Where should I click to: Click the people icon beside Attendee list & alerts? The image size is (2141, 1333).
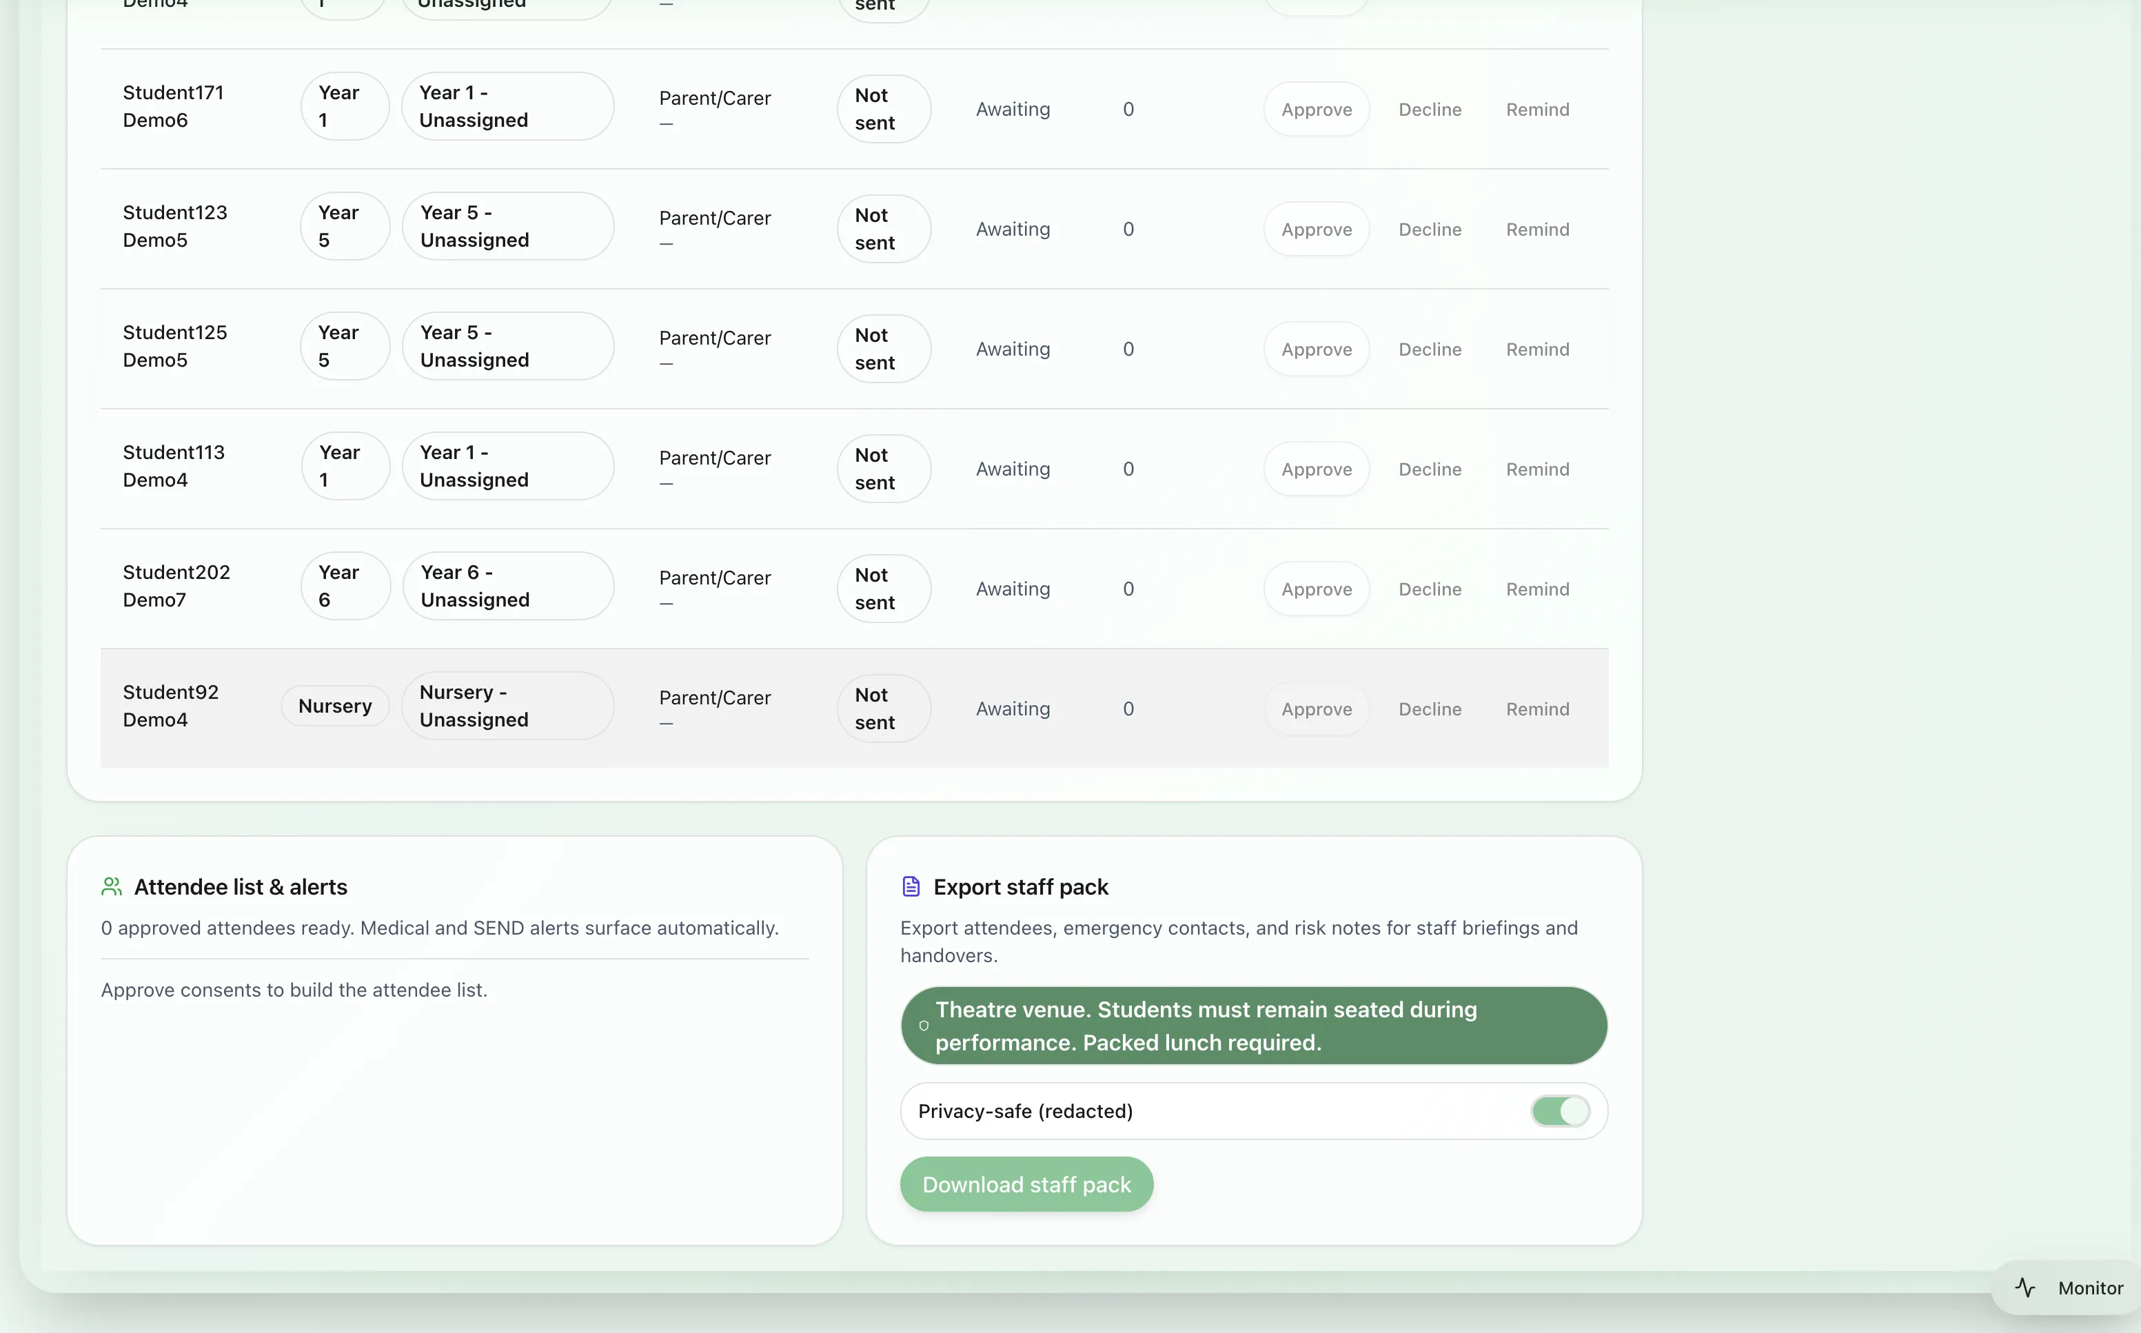[112, 887]
